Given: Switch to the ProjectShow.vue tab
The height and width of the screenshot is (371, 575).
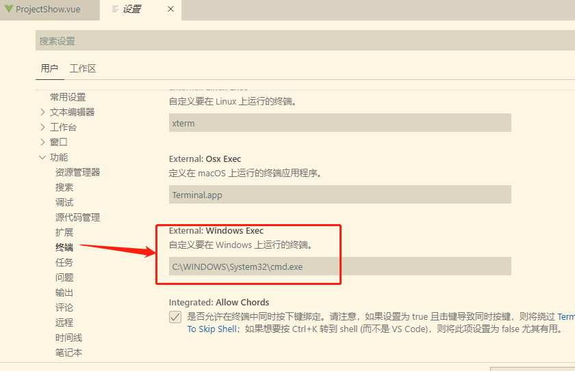Looking at the screenshot, I should click(49, 10).
